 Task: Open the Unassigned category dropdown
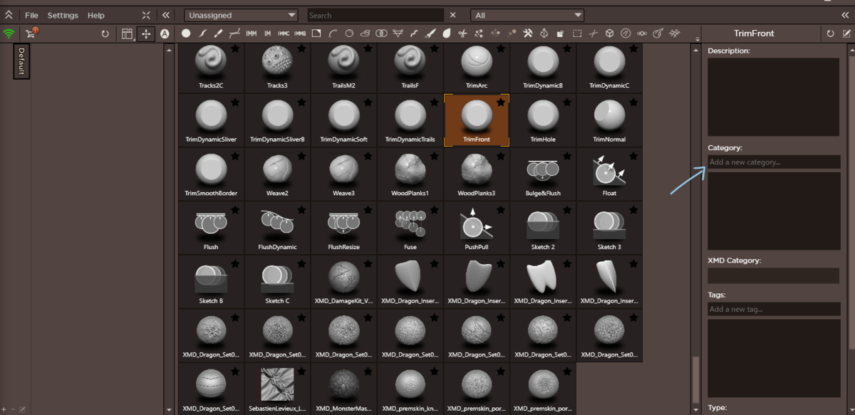241,15
